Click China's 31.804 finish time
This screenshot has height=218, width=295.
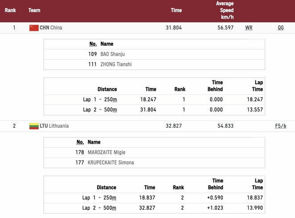(x=173, y=28)
